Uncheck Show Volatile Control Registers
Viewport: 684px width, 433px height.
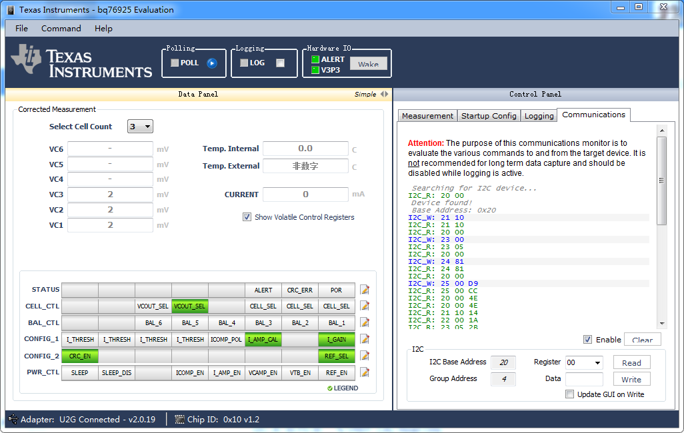(x=247, y=217)
